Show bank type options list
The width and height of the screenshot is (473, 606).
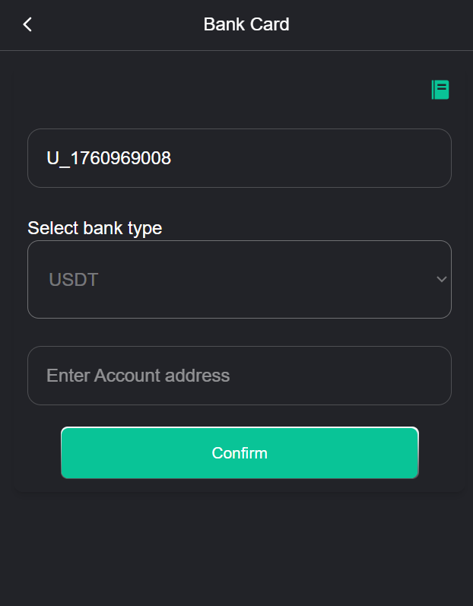coord(239,279)
